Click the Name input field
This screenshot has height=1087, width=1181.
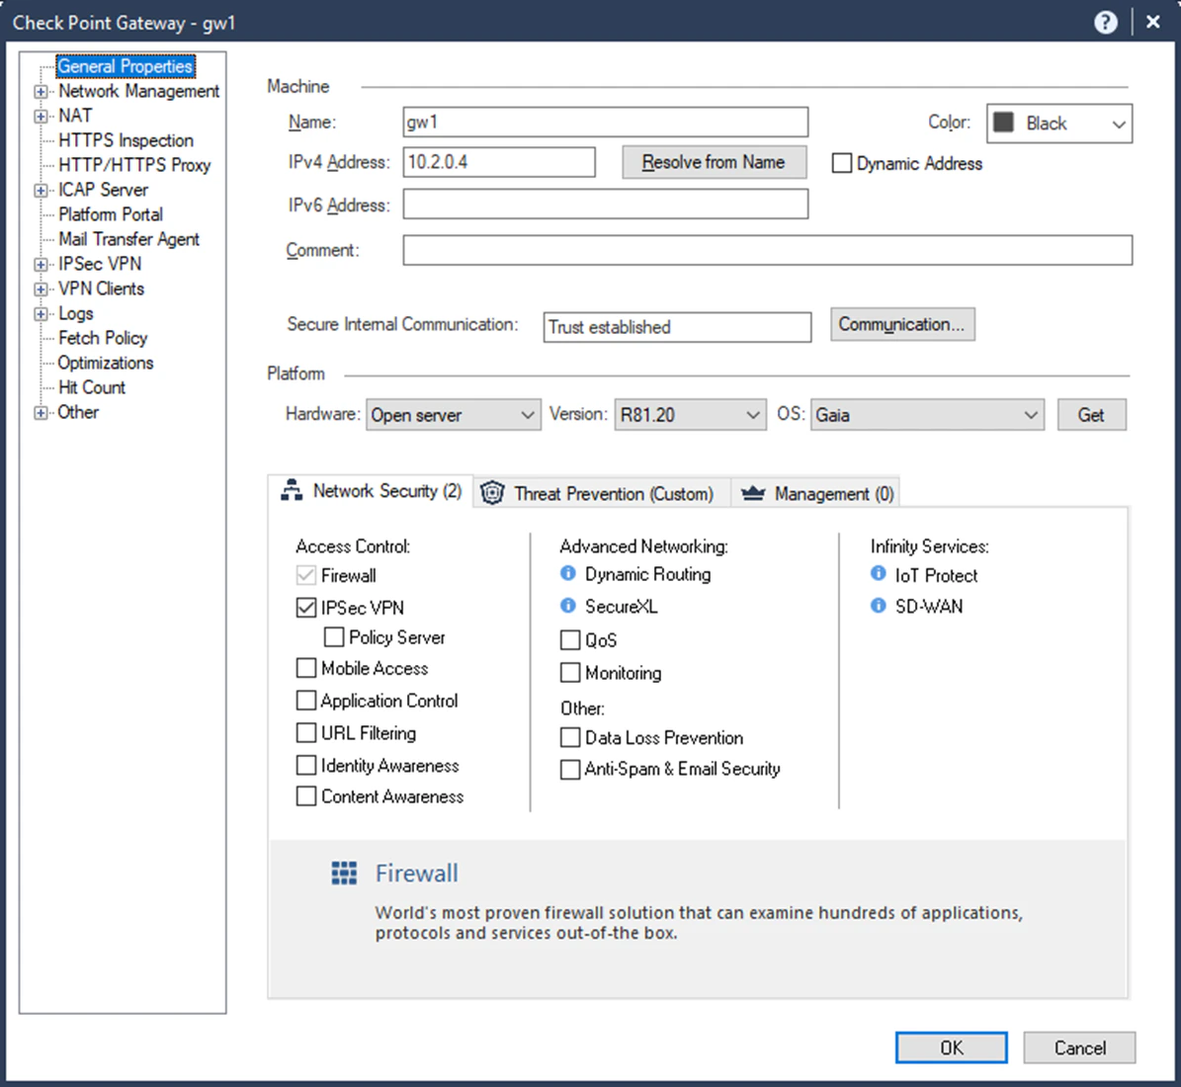pyautogui.click(x=606, y=122)
